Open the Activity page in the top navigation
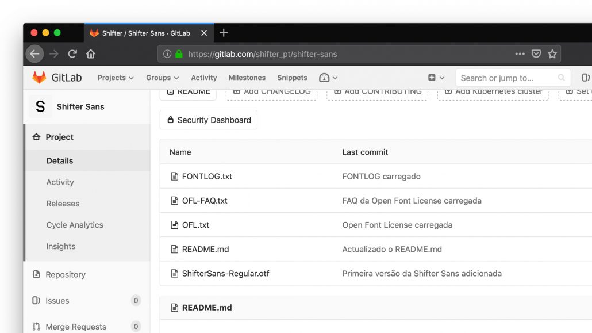The image size is (592, 333). point(204,78)
